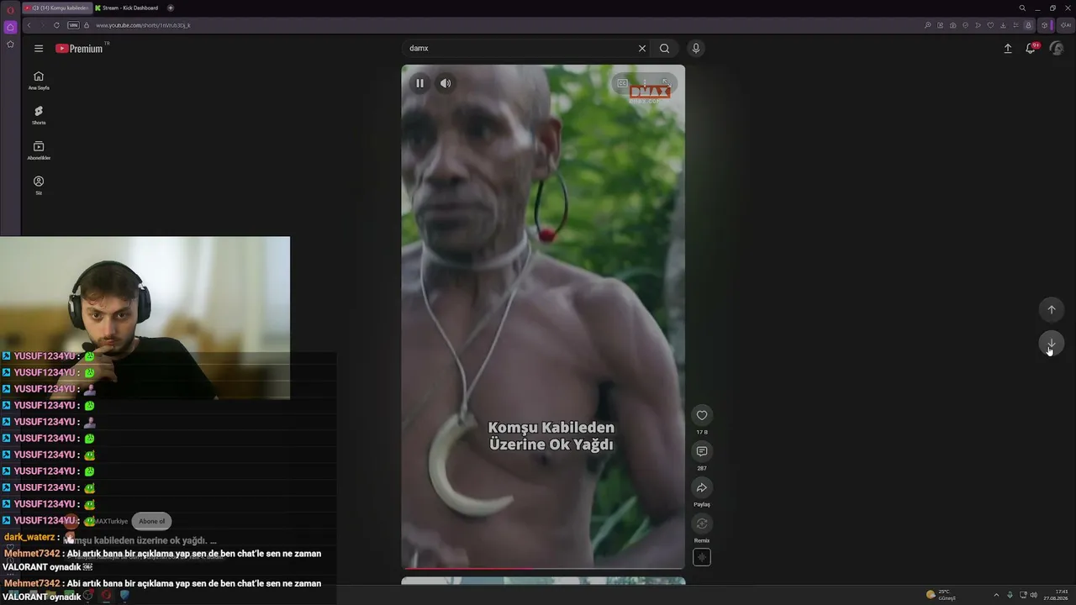Start voice search with microphone
The height and width of the screenshot is (605, 1076).
[695, 49]
